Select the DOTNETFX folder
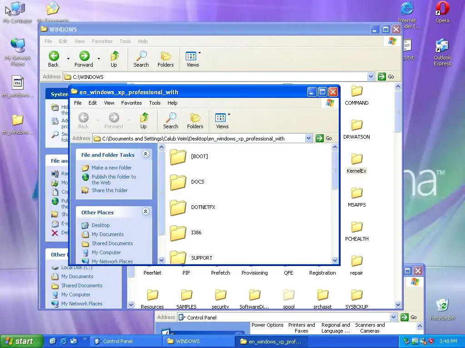The height and width of the screenshot is (348, 465). click(x=192, y=208)
